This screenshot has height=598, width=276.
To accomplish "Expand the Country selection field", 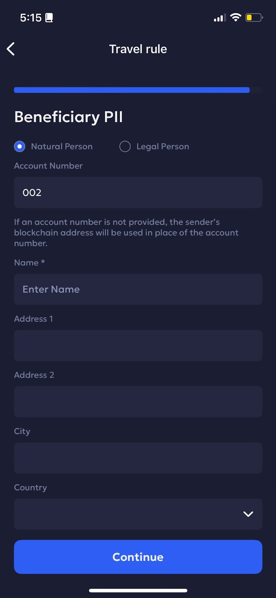I will point(138,514).
